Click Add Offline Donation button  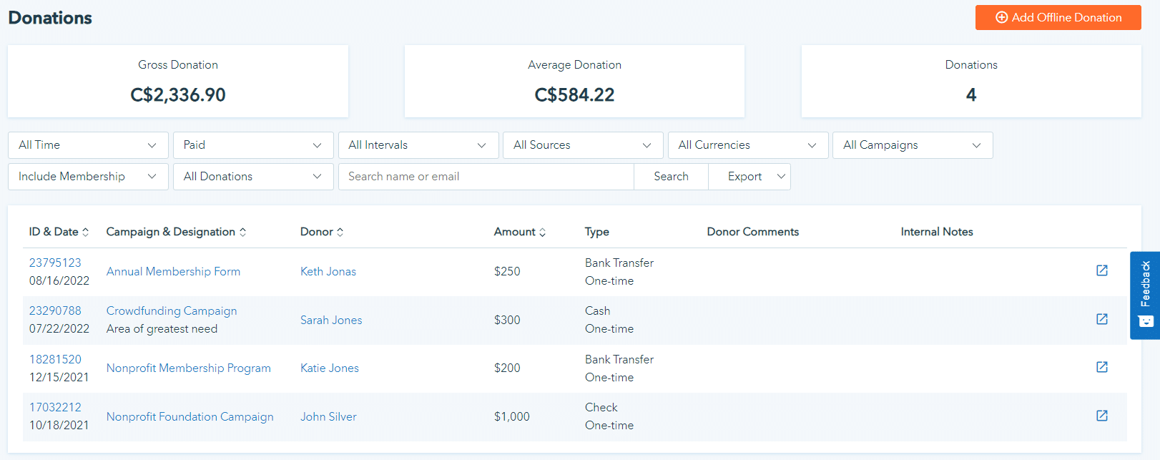1058,18
